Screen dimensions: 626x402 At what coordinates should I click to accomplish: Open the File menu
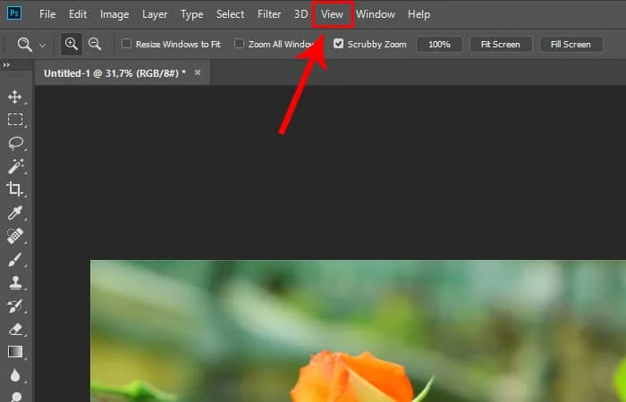[x=47, y=14]
